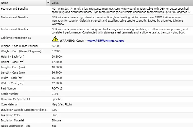Click the value 54.9000
The height and width of the screenshot is (127, 193).
pos(57,72)
